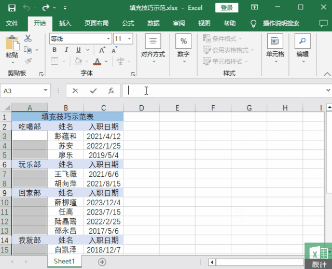Click the Format Painter brush icon

tap(28, 61)
